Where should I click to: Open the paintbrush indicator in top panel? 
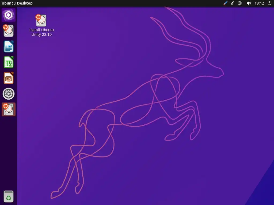pos(225,3)
